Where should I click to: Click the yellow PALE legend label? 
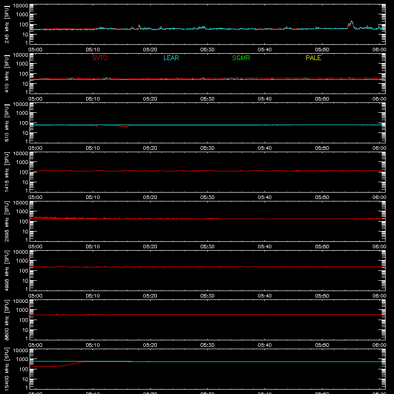[x=313, y=58]
